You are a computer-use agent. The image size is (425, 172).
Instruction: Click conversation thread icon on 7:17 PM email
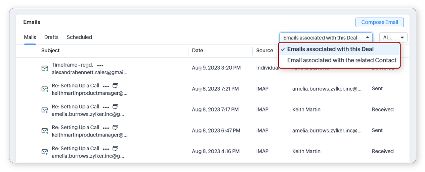point(115,107)
